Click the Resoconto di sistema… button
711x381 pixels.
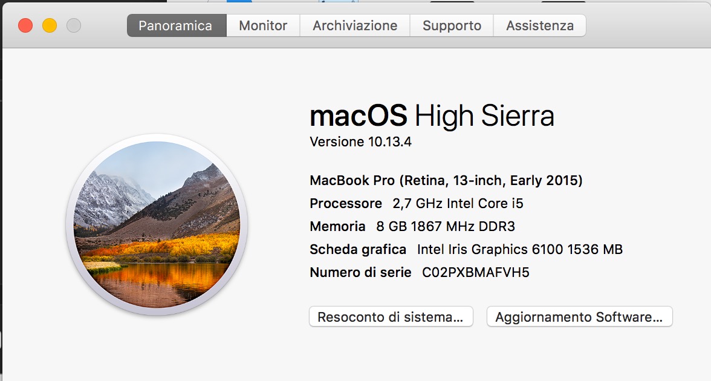pos(391,317)
